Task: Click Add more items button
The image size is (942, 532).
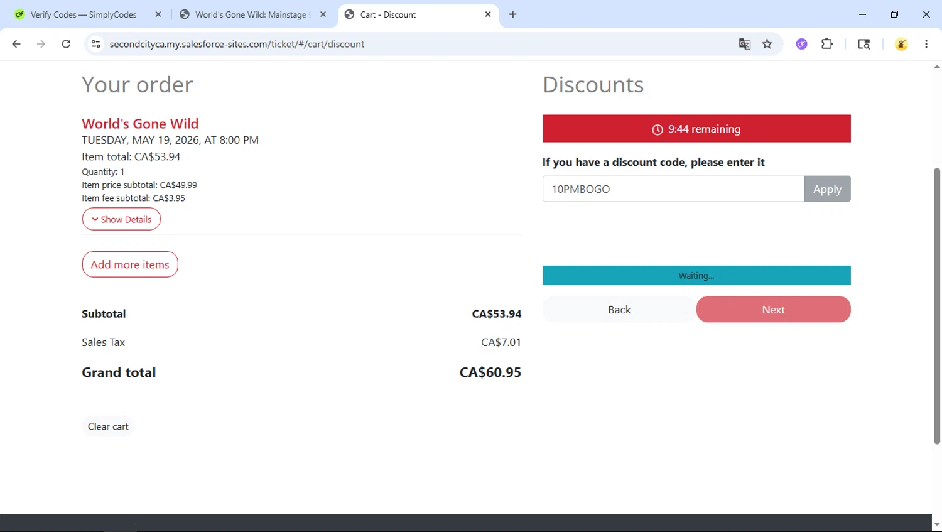Action: 130,264
